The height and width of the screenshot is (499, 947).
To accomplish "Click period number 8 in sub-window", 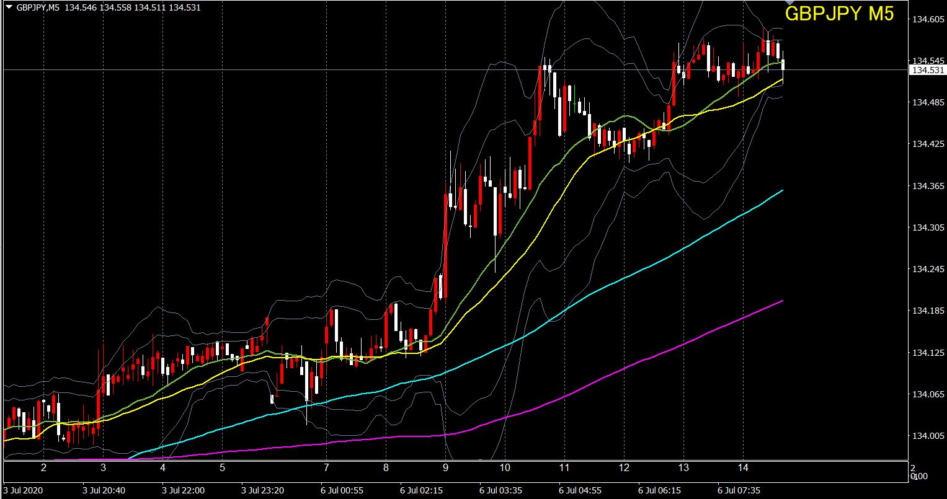I will tap(386, 467).
